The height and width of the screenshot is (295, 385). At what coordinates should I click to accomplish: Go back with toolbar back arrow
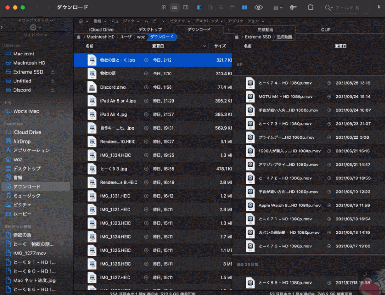pyautogui.click(x=37, y=7)
